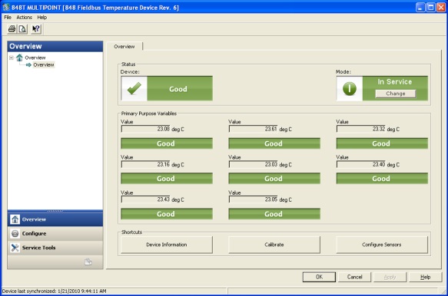Click the device status checkmark icon

click(x=134, y=88)
